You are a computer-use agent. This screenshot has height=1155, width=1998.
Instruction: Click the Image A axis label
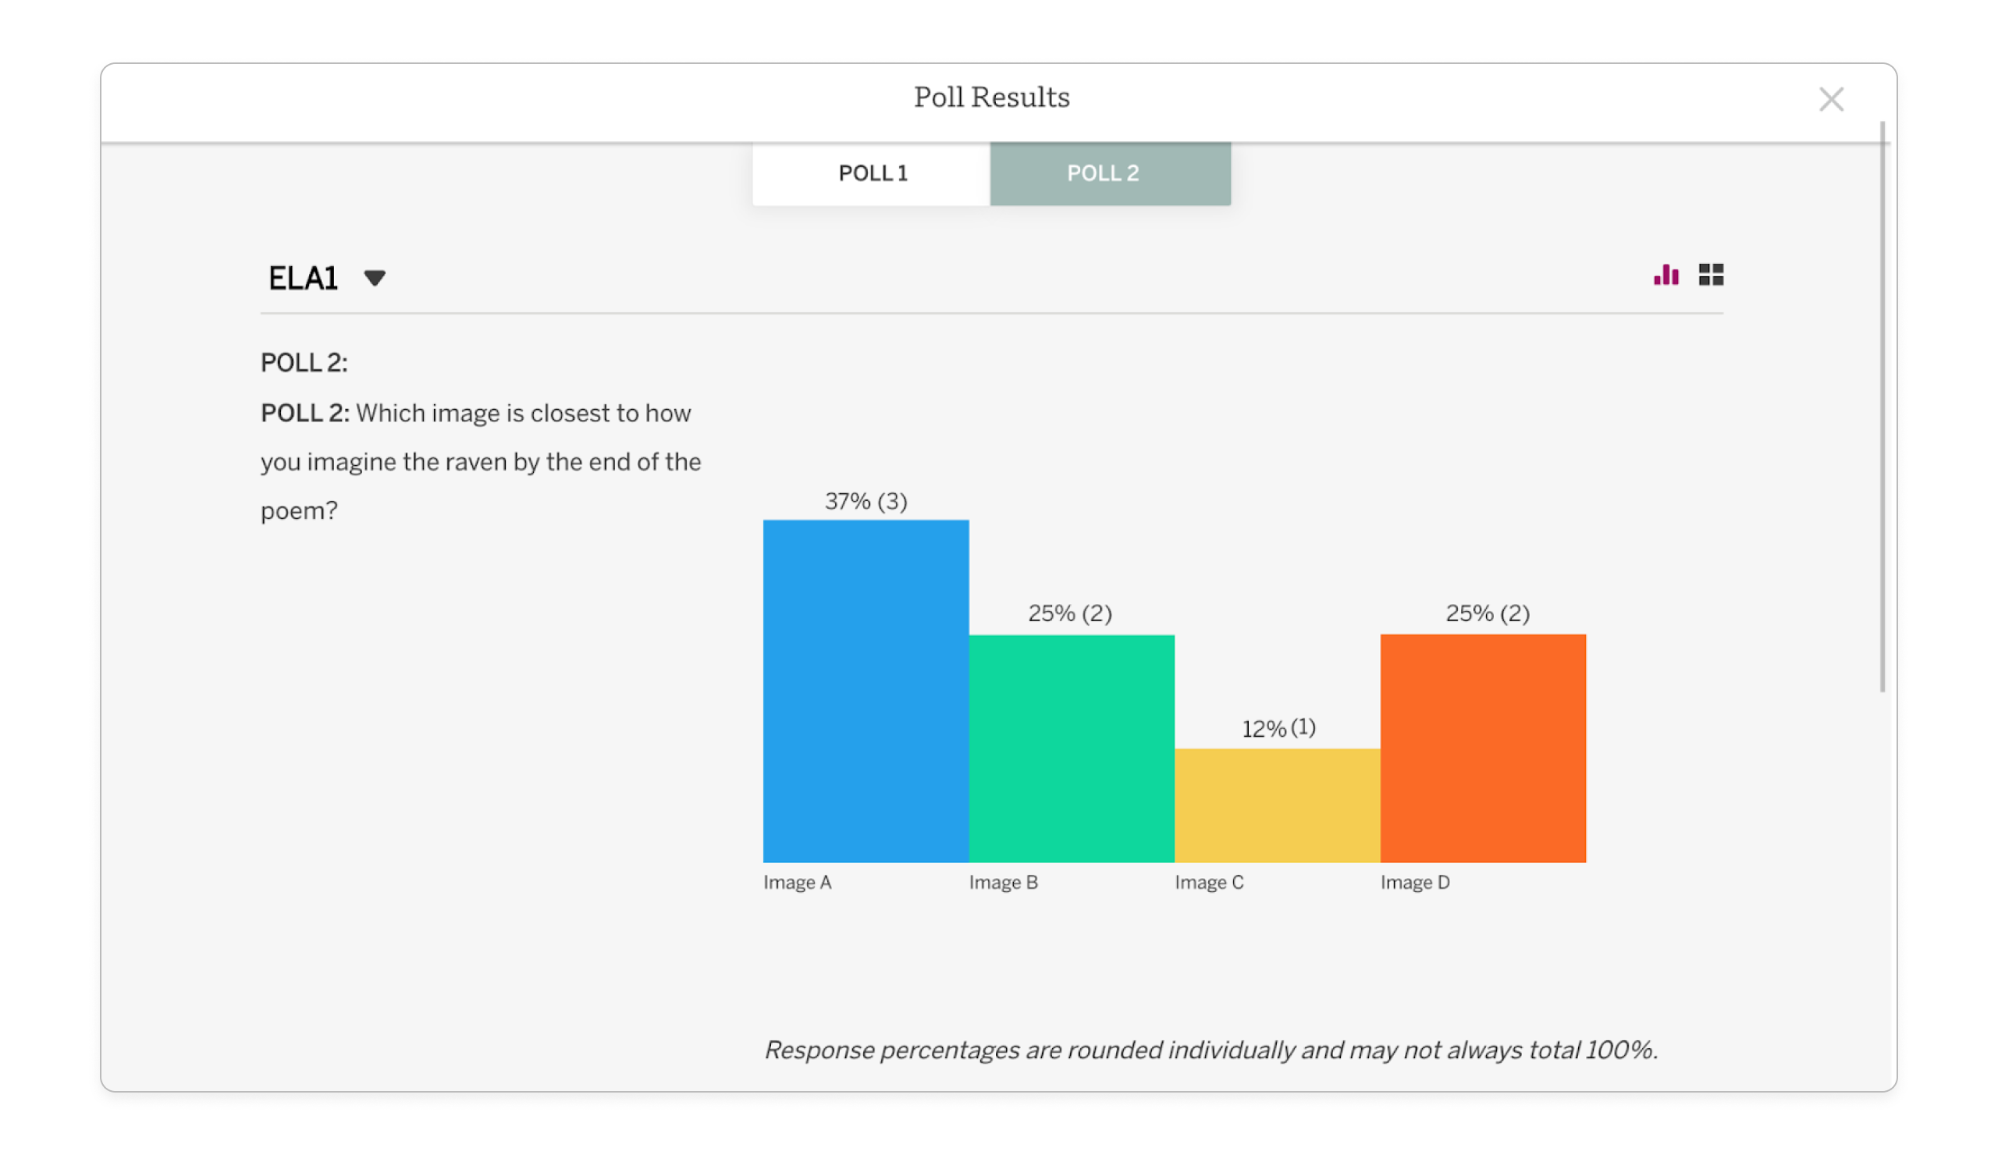797,883
